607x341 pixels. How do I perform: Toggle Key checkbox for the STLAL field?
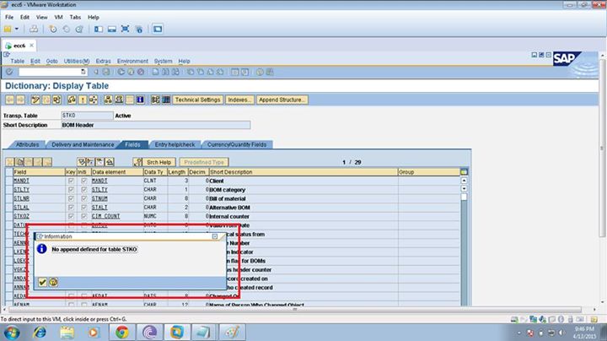(x=71, y=208)
